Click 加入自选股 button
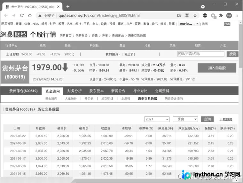 pyautogui.click(x=217, y=68)
